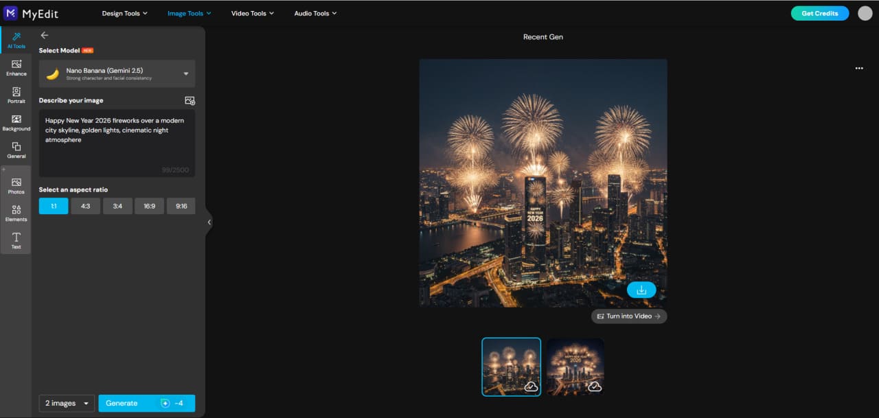The image size is (879, 418).
Task: Select the 9:16 aspect ratio
Action: click(181, 205)
